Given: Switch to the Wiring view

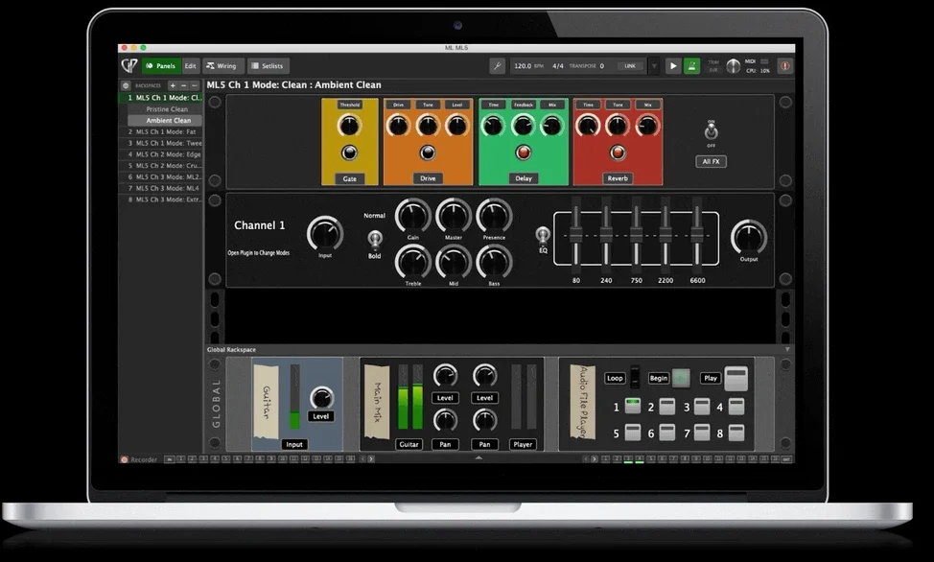Looking at the screenshot, I should (x=221, y=66).
